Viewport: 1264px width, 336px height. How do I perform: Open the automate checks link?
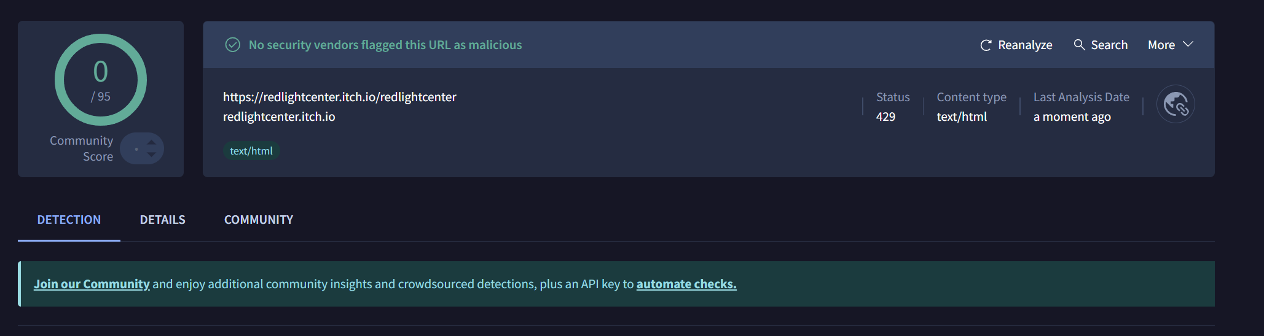(x=686, y=284)
